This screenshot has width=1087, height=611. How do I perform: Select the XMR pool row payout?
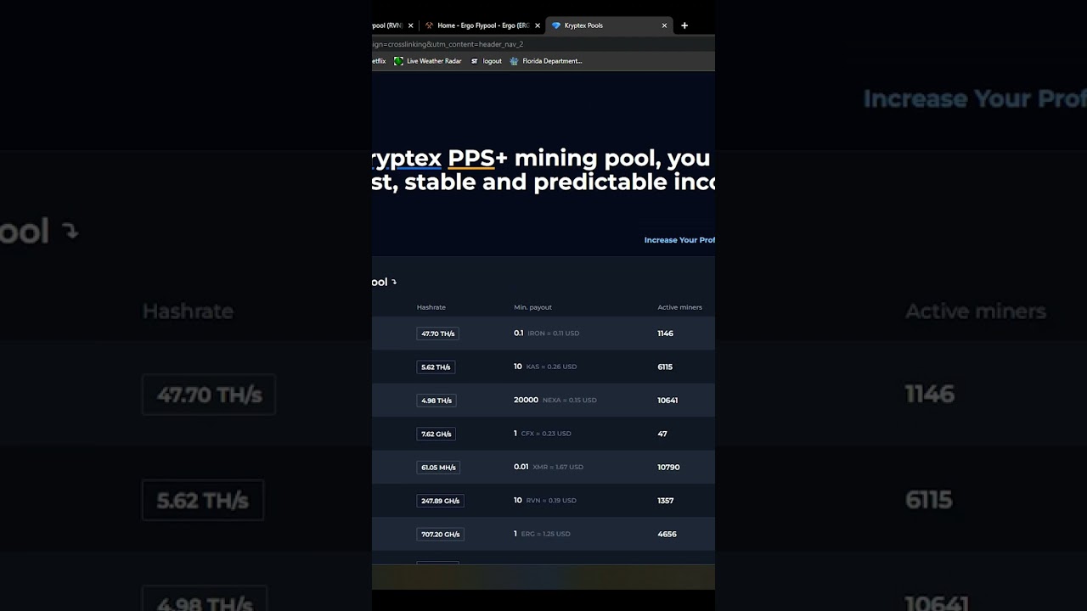tap(548, 467)
